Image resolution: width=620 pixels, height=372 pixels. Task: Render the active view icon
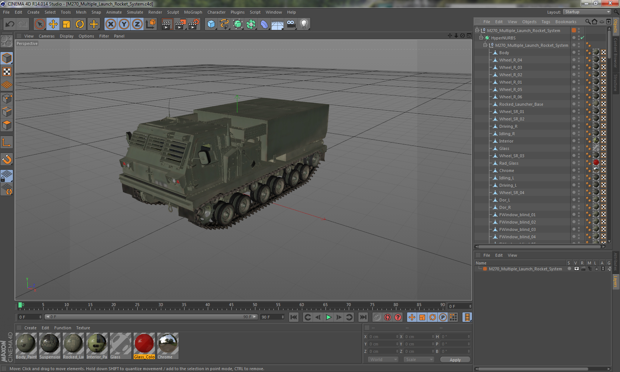click(167, 24)
